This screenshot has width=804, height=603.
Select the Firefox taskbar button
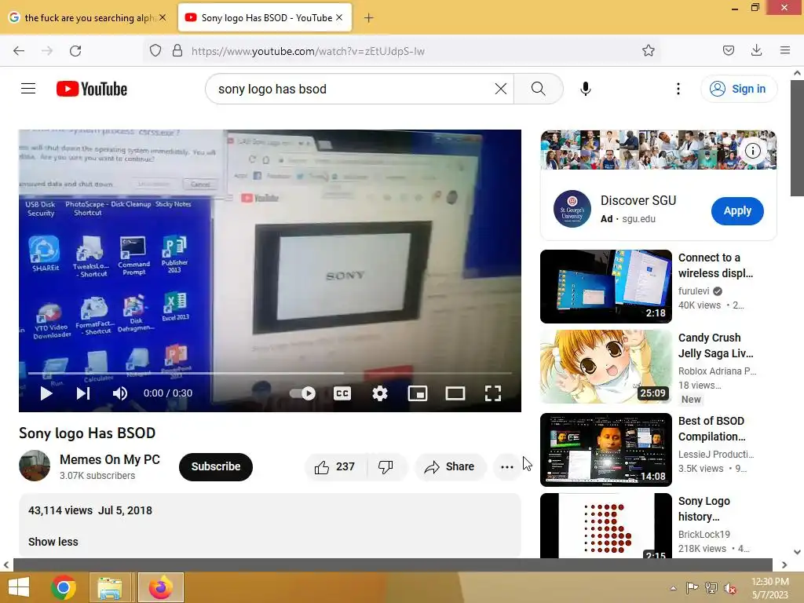coord(160,587)
